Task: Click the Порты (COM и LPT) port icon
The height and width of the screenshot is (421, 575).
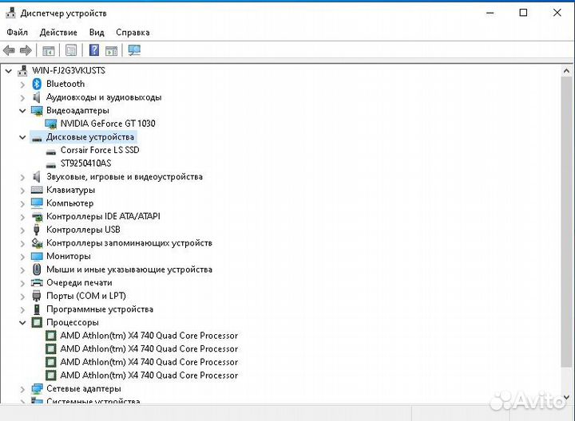Action: point(37,296)
